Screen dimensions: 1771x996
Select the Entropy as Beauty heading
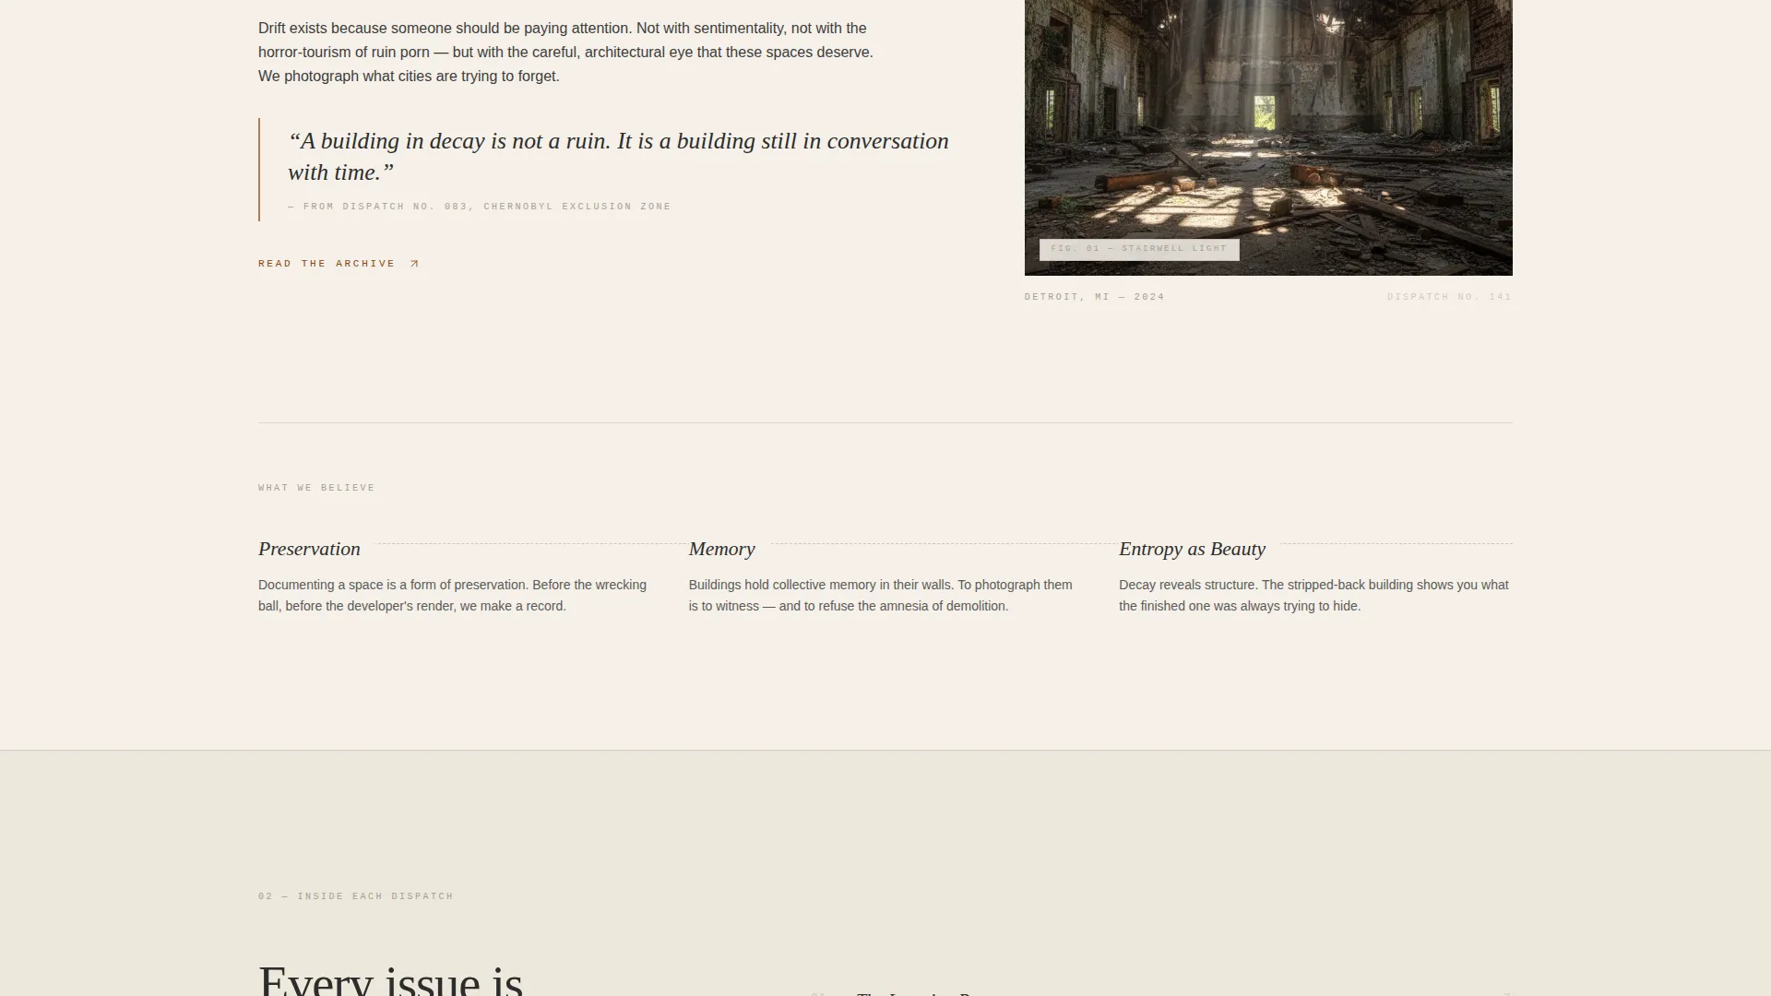[x=1192, y=549]
